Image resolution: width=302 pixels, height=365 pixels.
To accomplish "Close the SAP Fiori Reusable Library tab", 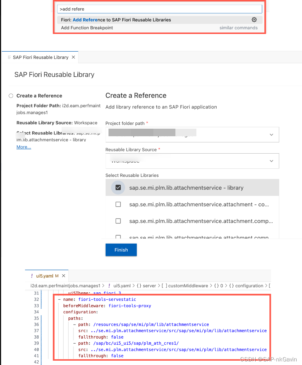I will coord(73,57).
